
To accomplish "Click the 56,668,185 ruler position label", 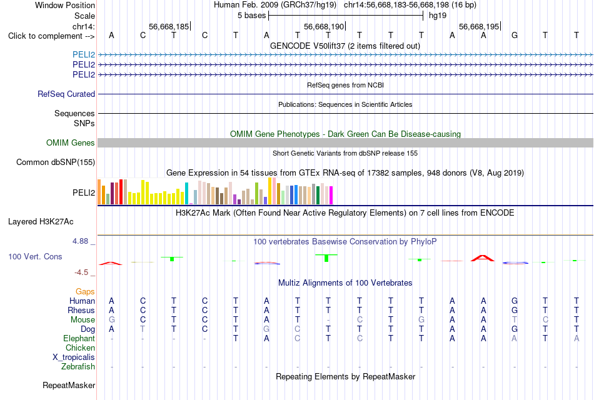I will click(169, 26).
